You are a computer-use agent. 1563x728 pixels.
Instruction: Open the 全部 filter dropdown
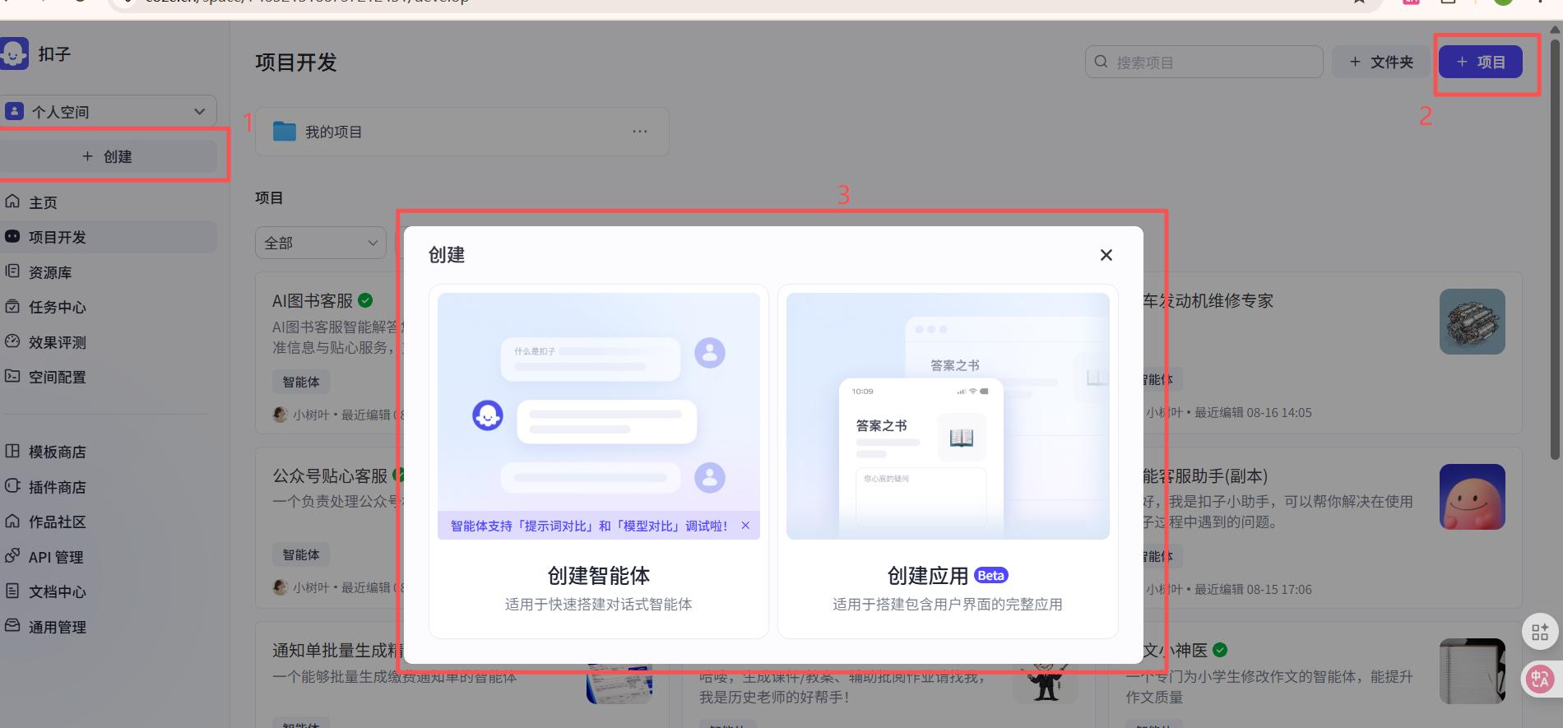320,243
